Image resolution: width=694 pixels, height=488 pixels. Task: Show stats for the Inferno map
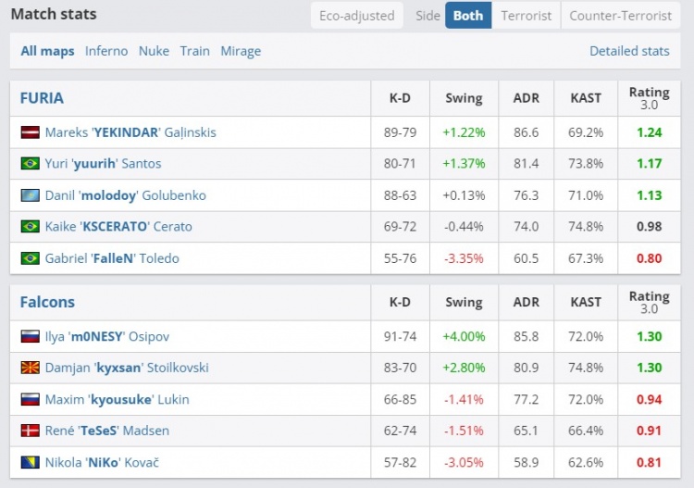coord(106,51)
